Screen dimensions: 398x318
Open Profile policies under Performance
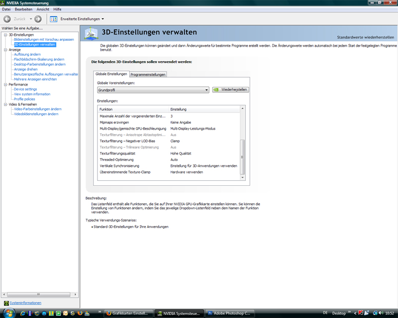(x=24, y=99)
